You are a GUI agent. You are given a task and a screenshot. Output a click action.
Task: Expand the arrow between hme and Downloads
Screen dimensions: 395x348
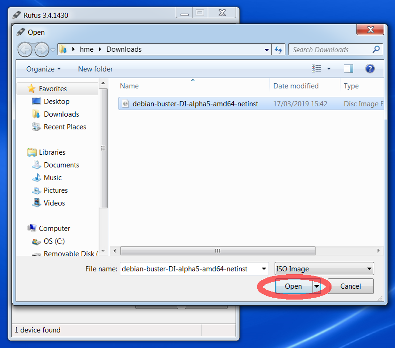point(100,49)
